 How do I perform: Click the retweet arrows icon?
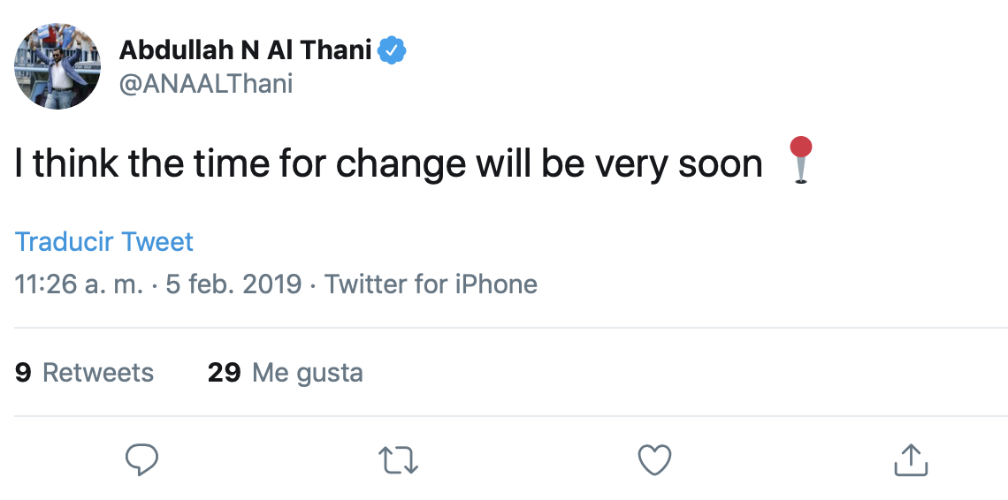(x=398, y=459)
